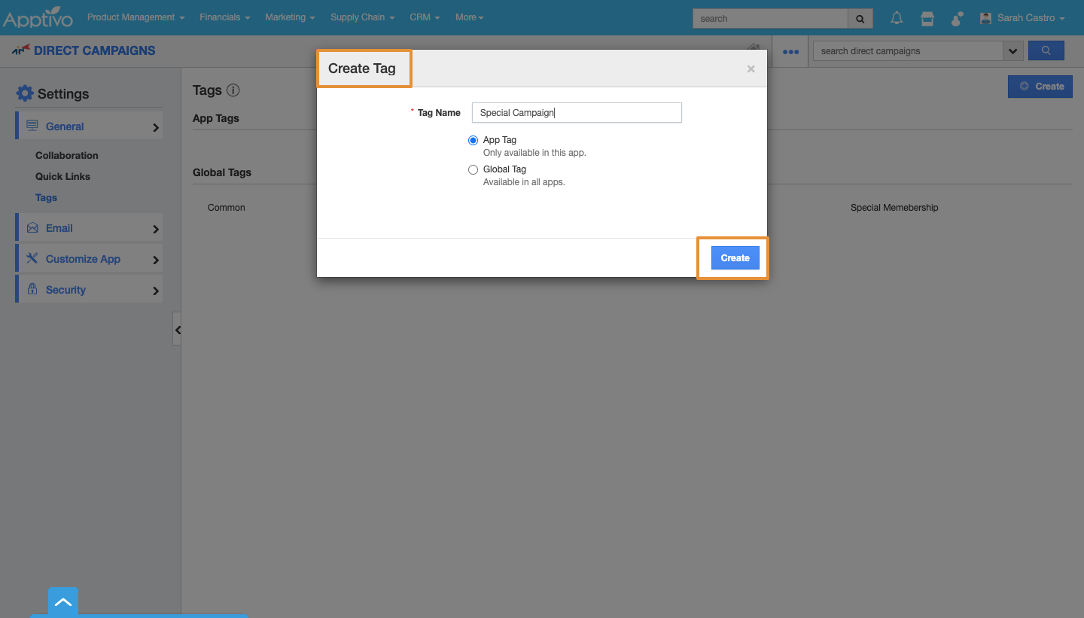Open Collaboration settings link
Screen dimensions: 1084x618
67,155
